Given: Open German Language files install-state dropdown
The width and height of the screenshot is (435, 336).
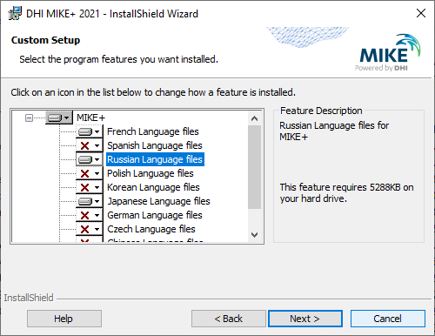Looking at the screenshot, I should 90,215.
